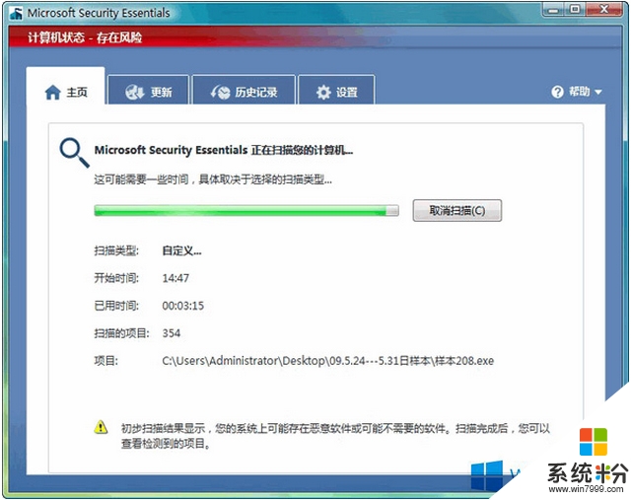Click the preliminary scan result warning message
The width and height of the screenshot is (631, 500).
click(335, 436)
